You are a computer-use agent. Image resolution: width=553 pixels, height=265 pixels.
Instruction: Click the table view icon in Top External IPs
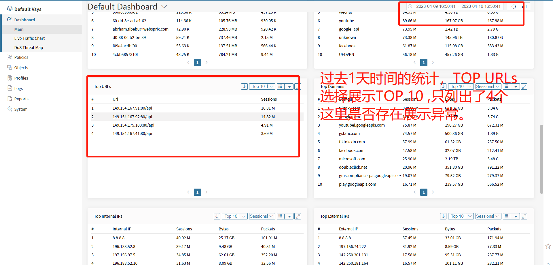507,216
